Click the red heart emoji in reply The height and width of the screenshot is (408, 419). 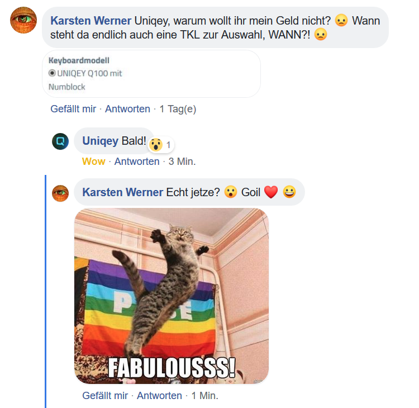tap(271, 192)
